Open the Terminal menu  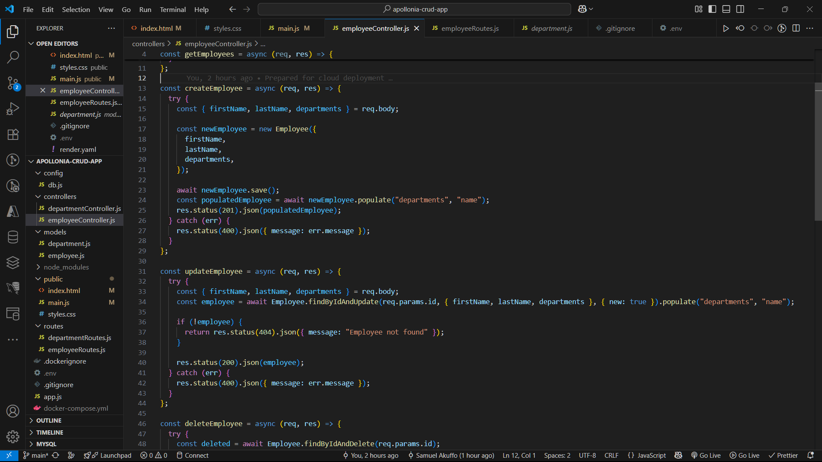point(173,9)
